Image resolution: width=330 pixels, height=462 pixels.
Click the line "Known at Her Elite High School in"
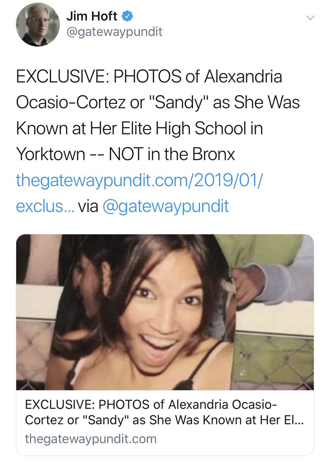(x=140, y=129)
